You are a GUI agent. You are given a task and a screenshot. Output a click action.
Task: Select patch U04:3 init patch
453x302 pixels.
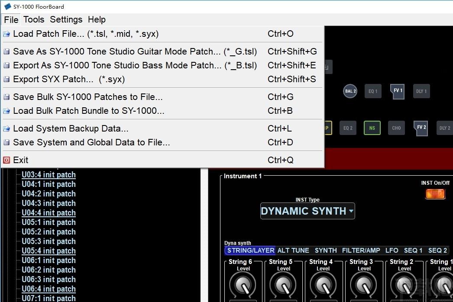coord(49,203)
